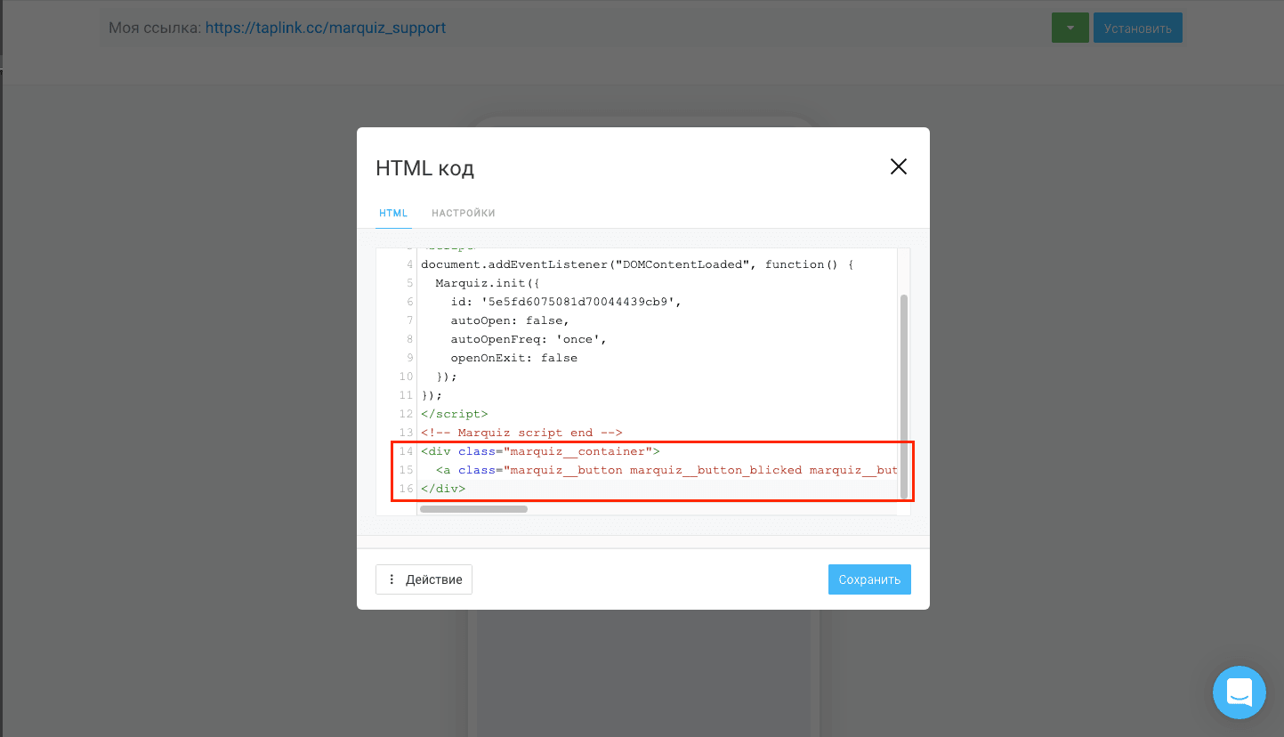Switch to the HTML tab
Viewport: 1284px width, 737px height.
(393, 214)
